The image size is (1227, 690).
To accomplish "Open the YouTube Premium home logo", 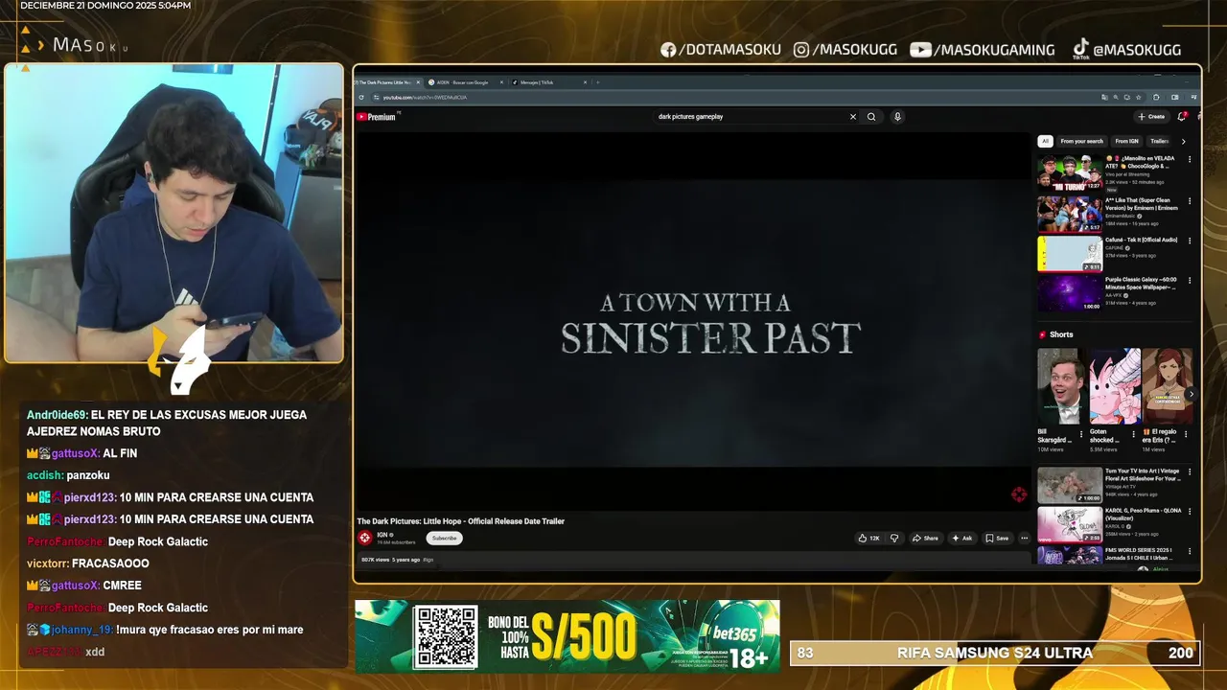I will (376, 117).
